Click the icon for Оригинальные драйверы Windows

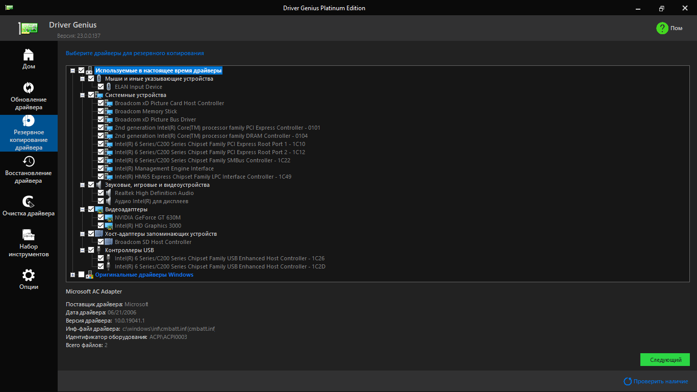pos(89,275)
